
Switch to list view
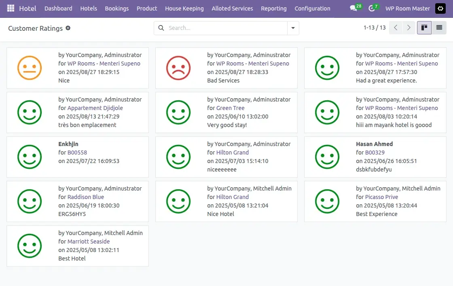click(438, 28)
